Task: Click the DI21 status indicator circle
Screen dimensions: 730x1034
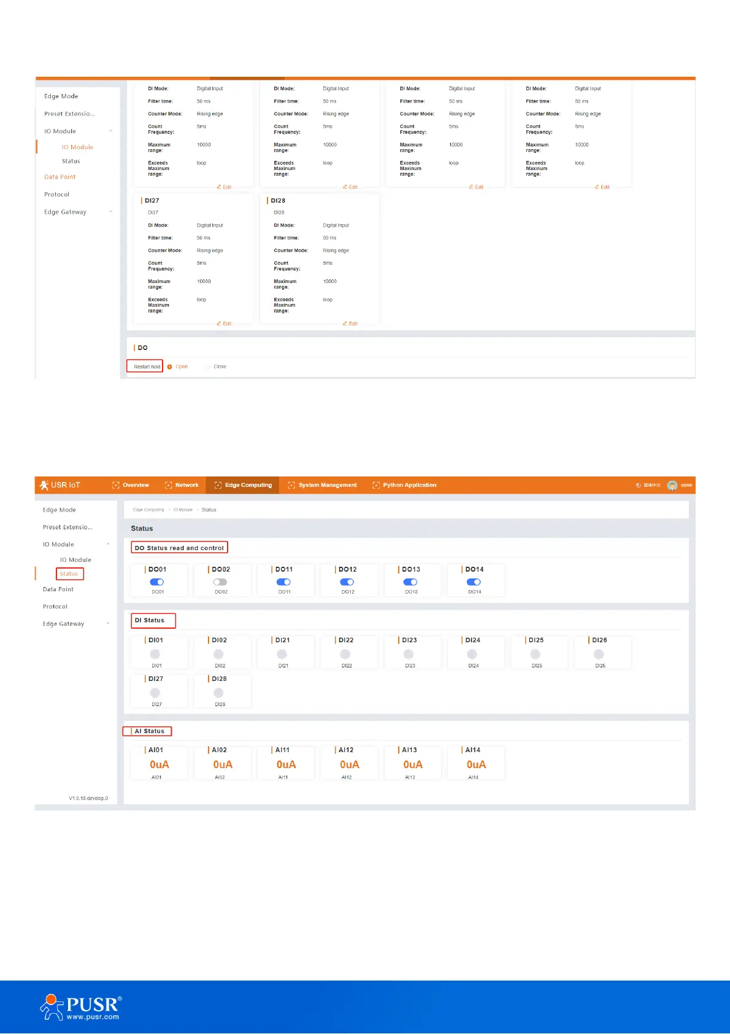Action: click(x=282, y=654)
